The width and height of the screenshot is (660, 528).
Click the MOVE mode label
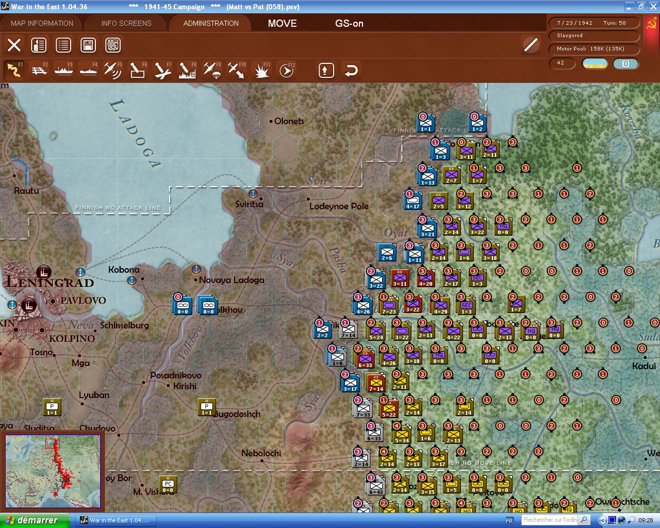click(x=283, y=23)
